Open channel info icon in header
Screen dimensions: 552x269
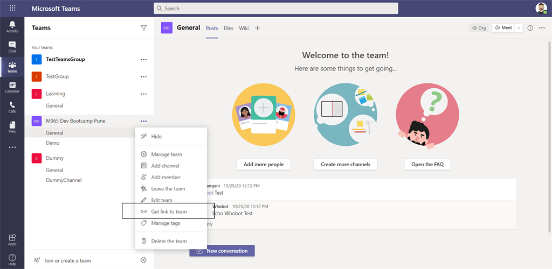[x=530, y=28]
